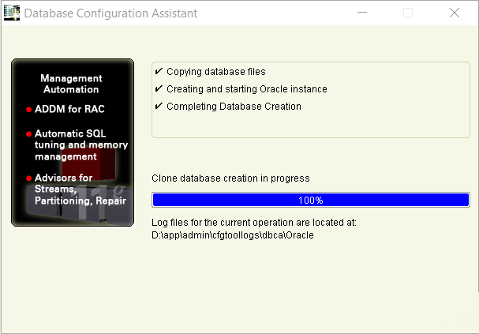This screenshot has height=334, width=479.
Task: Click the Database Configuration Assistant title bar icon
Action: click(x=12, y=13)
